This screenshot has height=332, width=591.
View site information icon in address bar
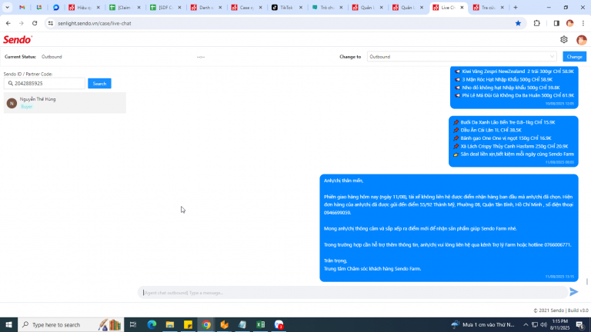(51, 23)
